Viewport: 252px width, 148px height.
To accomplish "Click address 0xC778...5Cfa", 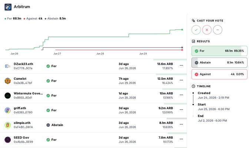I will [x=23, y=68].
